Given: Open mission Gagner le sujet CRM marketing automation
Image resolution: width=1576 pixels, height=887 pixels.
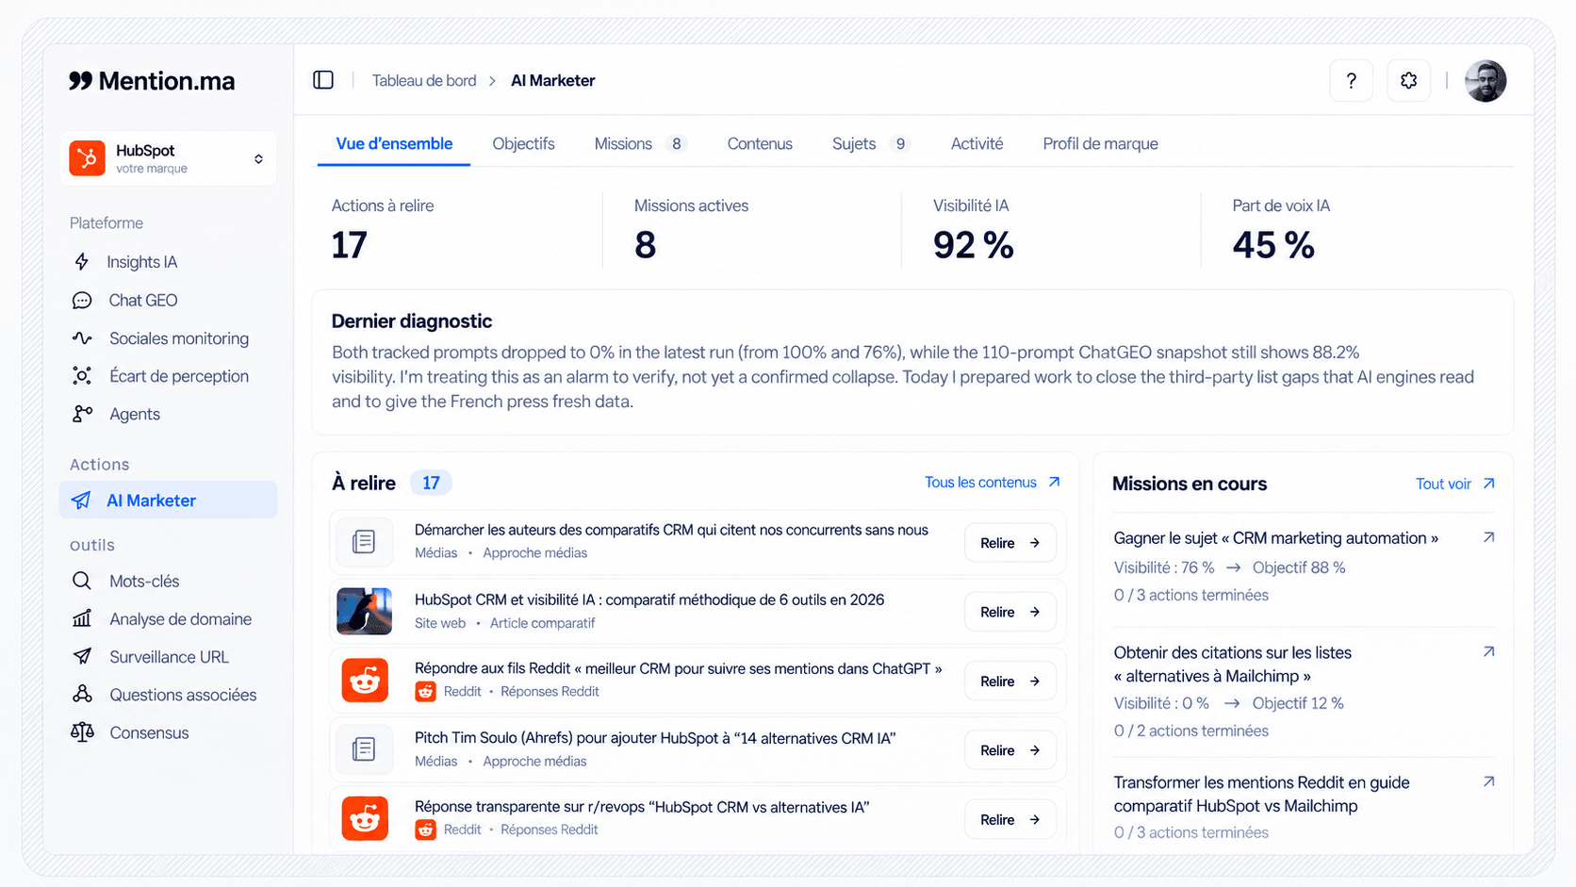Looking at the screenshot, I should (1275, 538).
